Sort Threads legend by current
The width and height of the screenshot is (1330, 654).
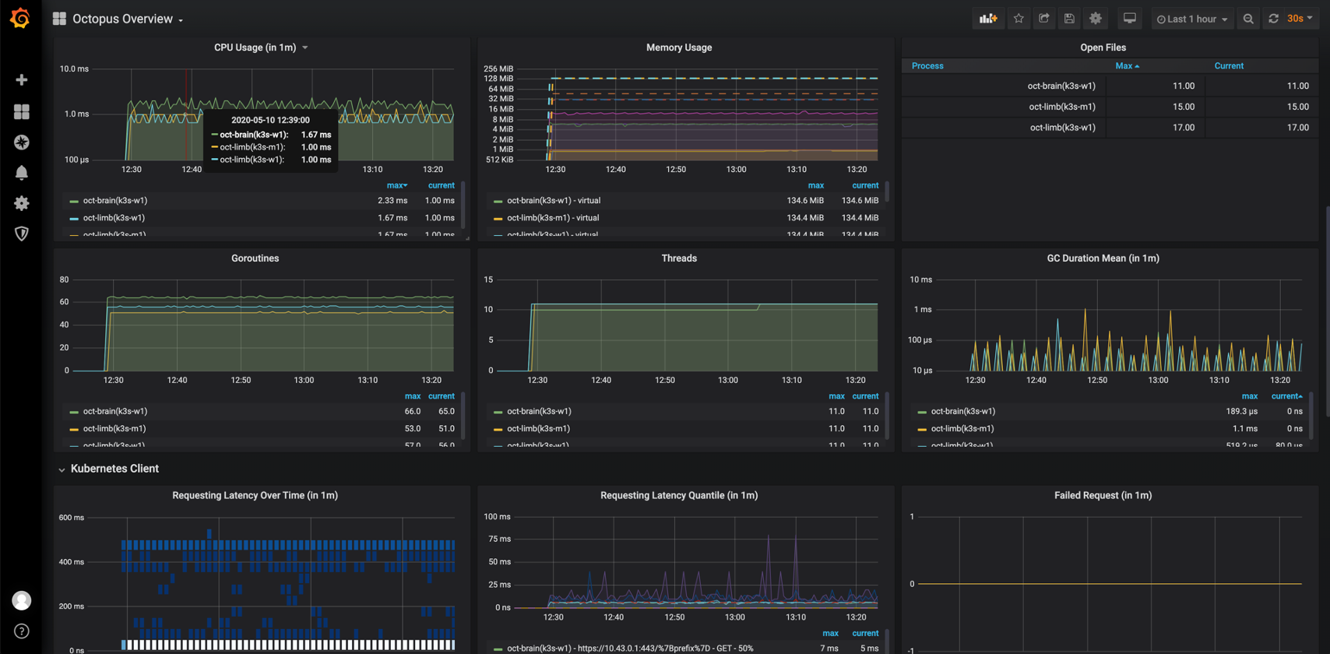click(865, 396)
